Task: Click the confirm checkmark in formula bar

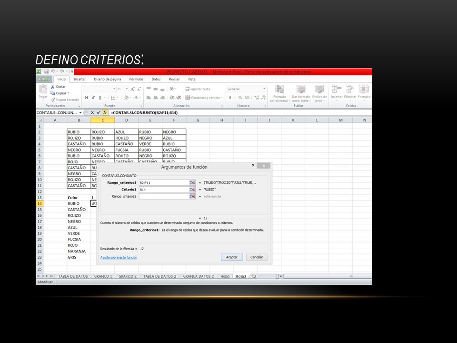Action: (99, 112)
